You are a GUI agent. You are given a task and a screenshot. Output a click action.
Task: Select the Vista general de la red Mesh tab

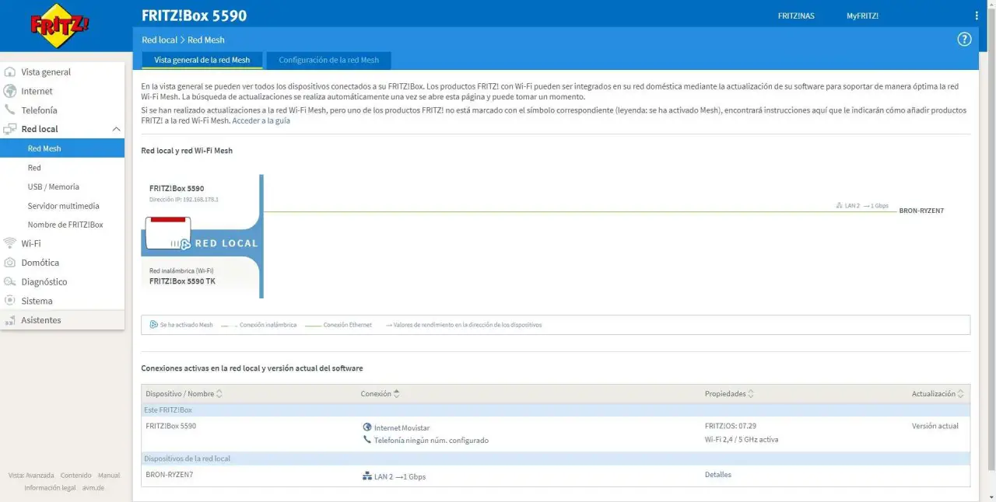202,60
